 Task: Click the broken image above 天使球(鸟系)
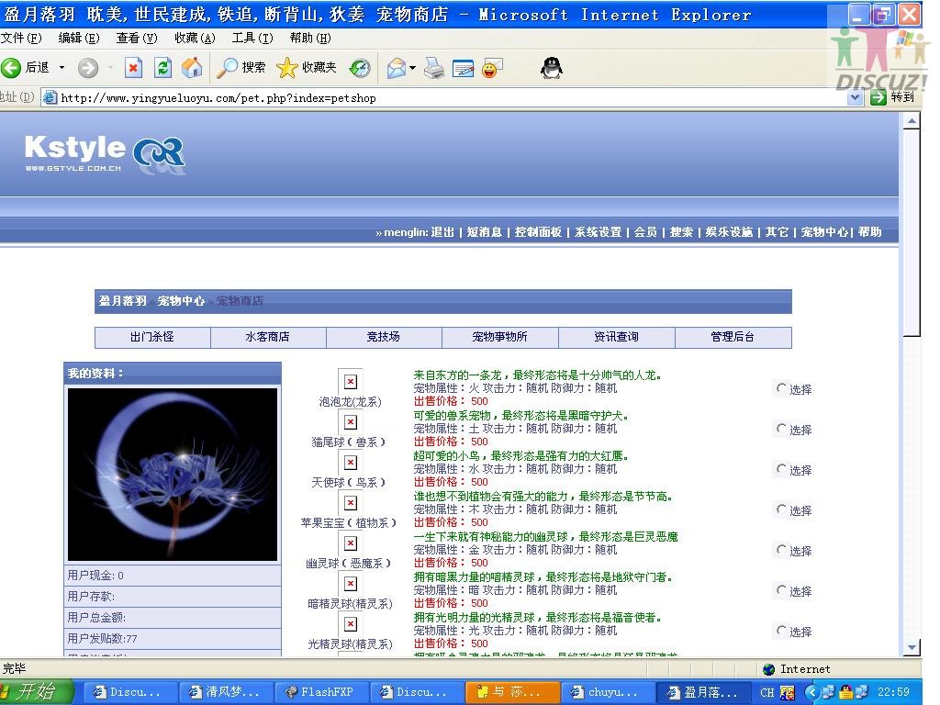pyautogui.click(x=350, y=463)
